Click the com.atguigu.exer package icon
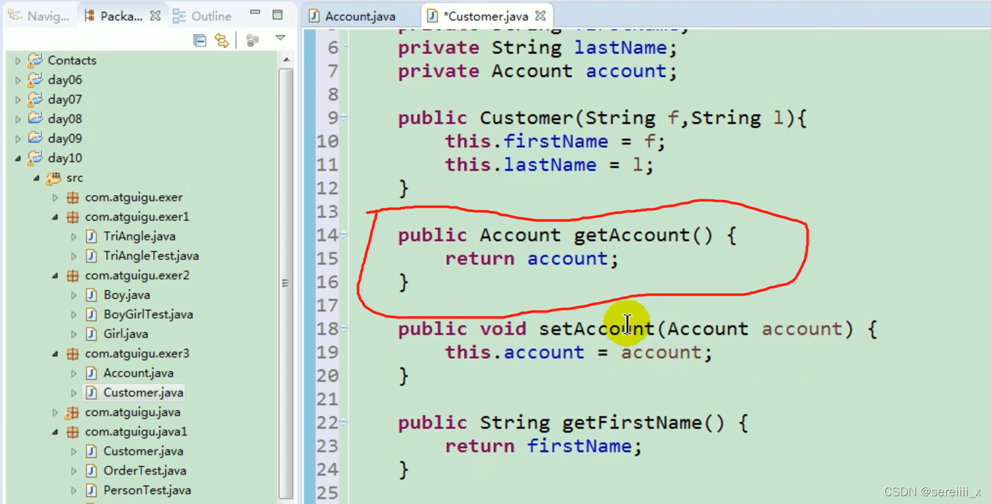This screenshot has width=991, height=504. [72, 197]
